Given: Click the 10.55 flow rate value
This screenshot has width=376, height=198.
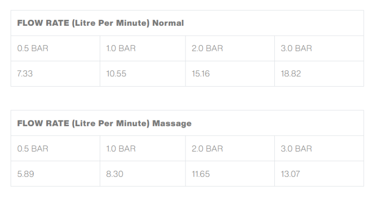Looking at the screenshot, I should (x=116, y=74).
